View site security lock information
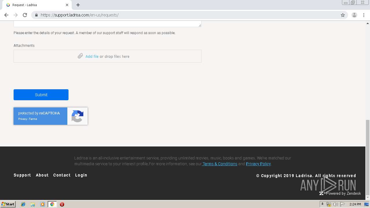Screen dimensions: 370x208 36,15
